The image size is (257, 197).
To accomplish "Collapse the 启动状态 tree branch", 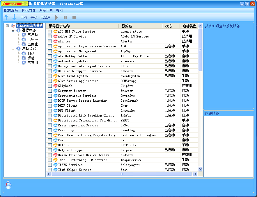I will tap(13, 49).
